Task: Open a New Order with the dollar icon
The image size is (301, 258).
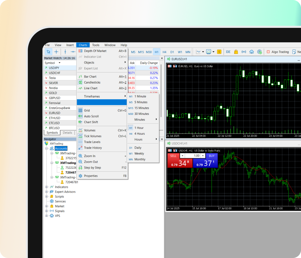Action: [219, 52]
